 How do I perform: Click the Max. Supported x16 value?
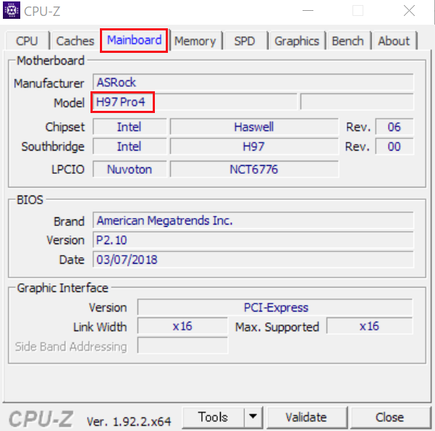click(370, 326)
